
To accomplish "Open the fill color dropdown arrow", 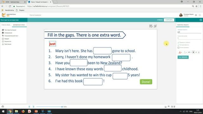I will [187, 52].
